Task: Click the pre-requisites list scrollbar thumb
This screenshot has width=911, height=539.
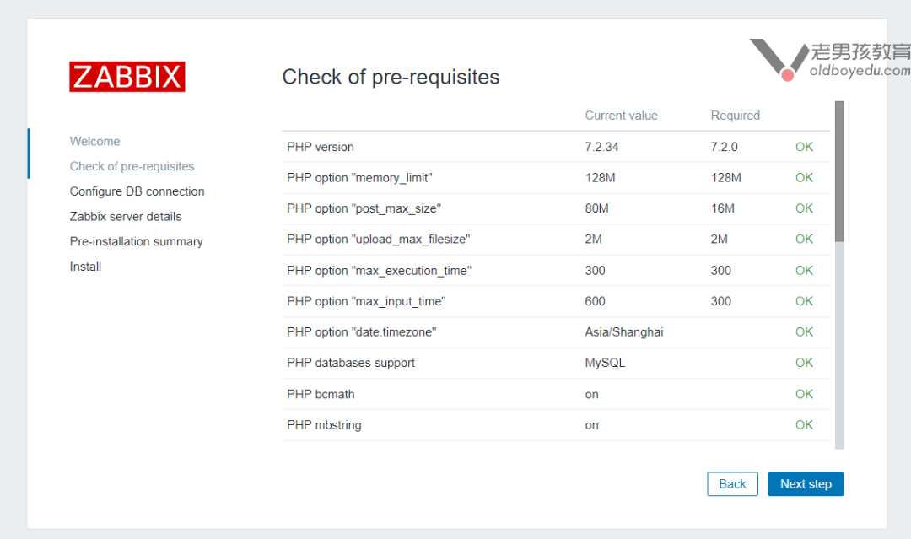Action: point(839,171)
